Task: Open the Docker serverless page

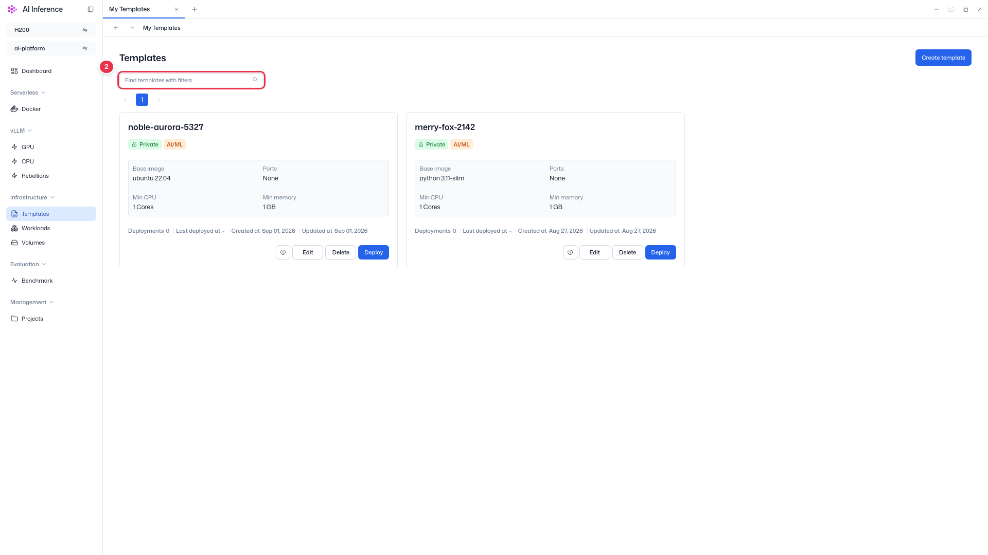Action: [51, 109]
